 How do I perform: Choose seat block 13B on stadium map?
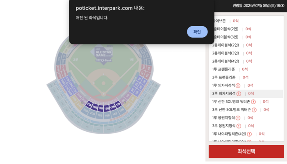click(x=112, y=108)
